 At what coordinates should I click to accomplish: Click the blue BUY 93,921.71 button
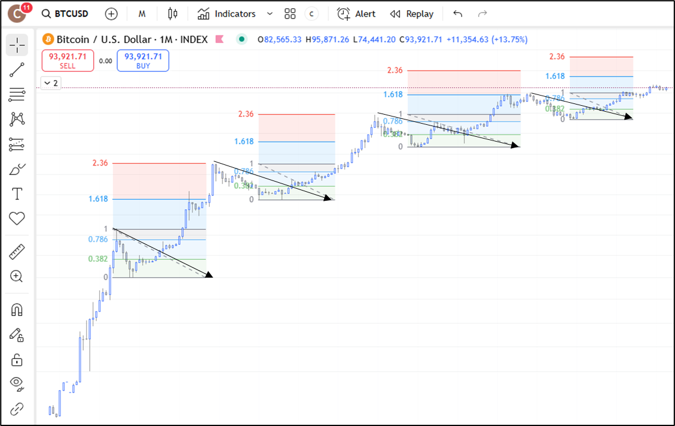point(143,61)
